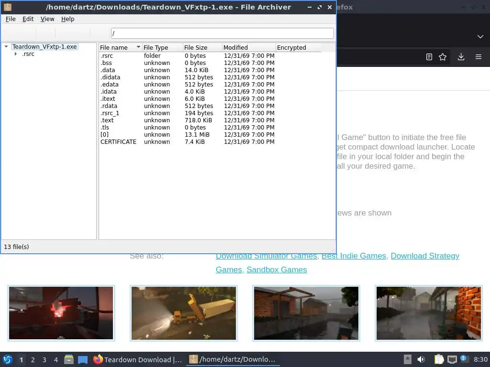Sort by Modified column header

[x=249, y=47]
